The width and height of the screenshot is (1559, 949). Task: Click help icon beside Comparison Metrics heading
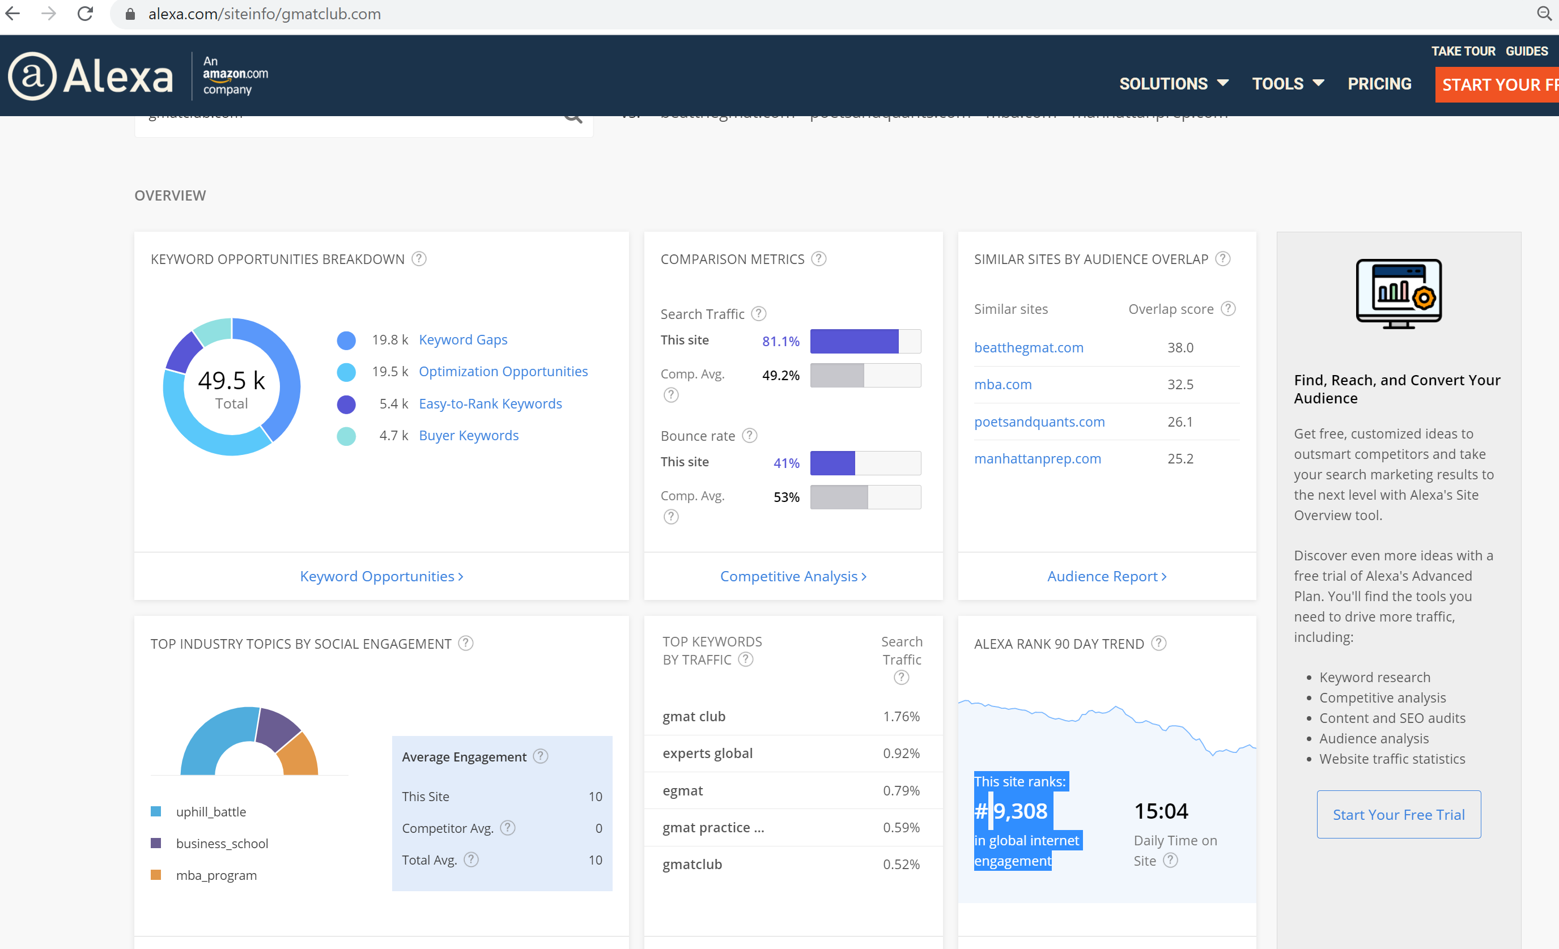click(819, 259)
